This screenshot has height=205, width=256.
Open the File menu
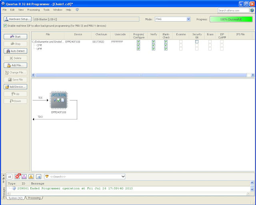click(4, 10)
